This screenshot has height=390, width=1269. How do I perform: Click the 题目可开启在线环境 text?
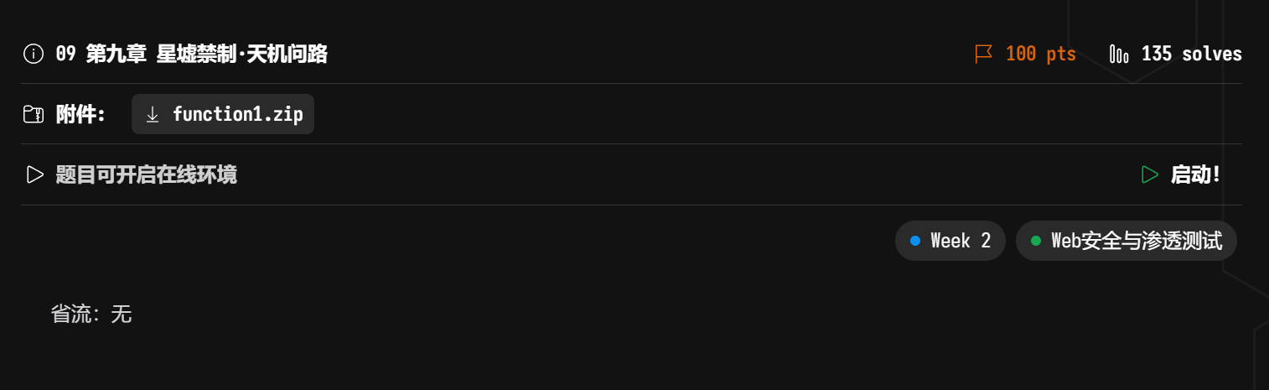click(x=146, y=175)
